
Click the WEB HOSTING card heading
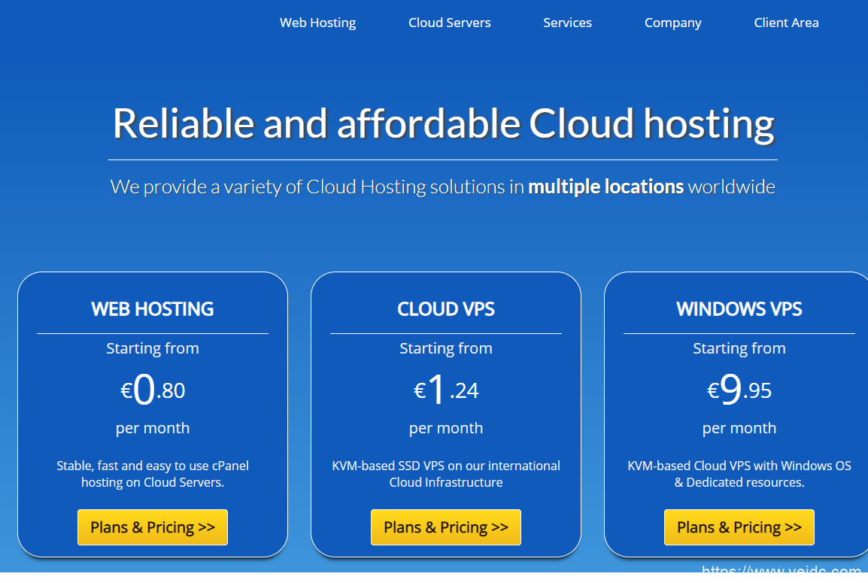pyautogui.click(x=153, y=309)
